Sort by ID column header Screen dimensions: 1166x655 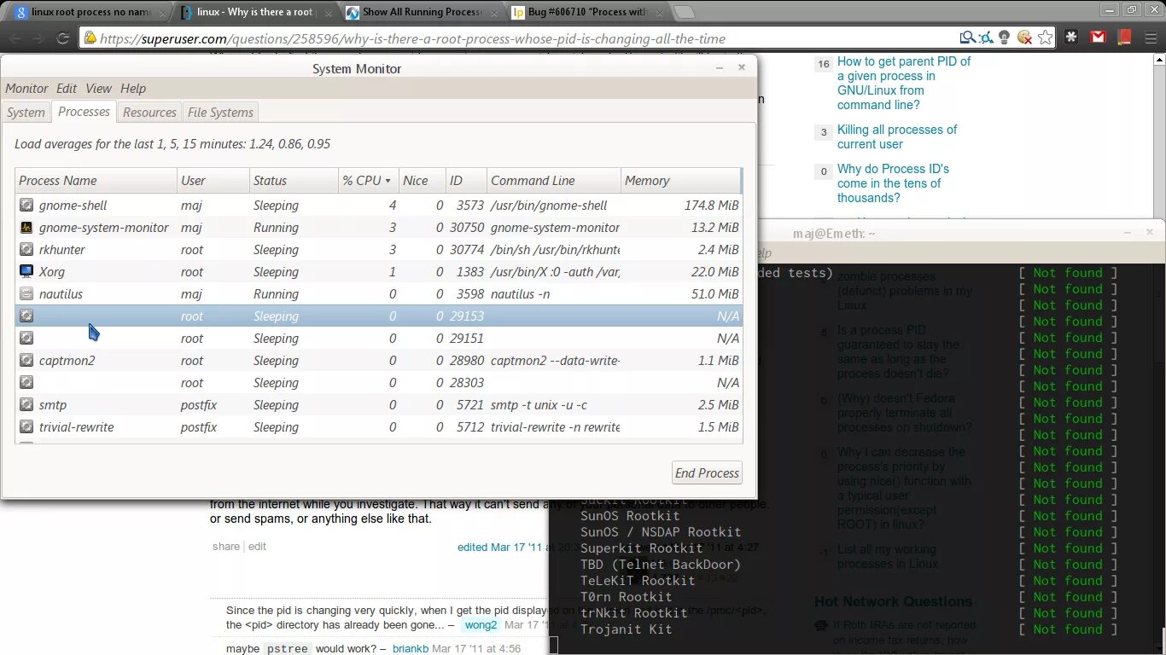point(466,180)
